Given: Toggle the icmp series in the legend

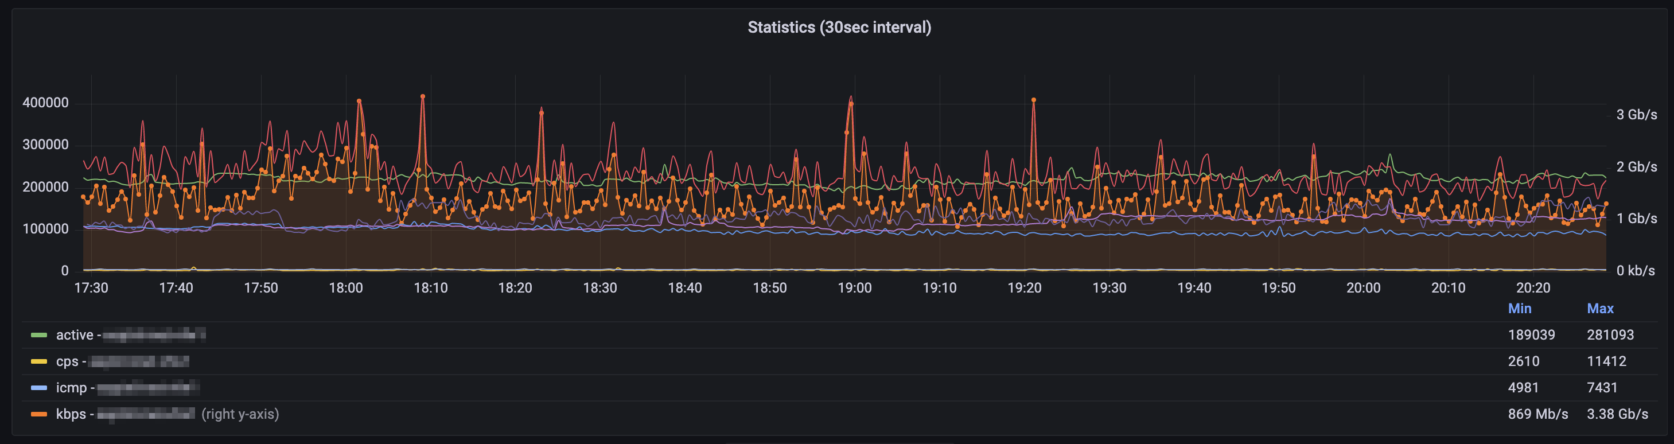Looking at the screenshot, I should [x=127, y=388].
